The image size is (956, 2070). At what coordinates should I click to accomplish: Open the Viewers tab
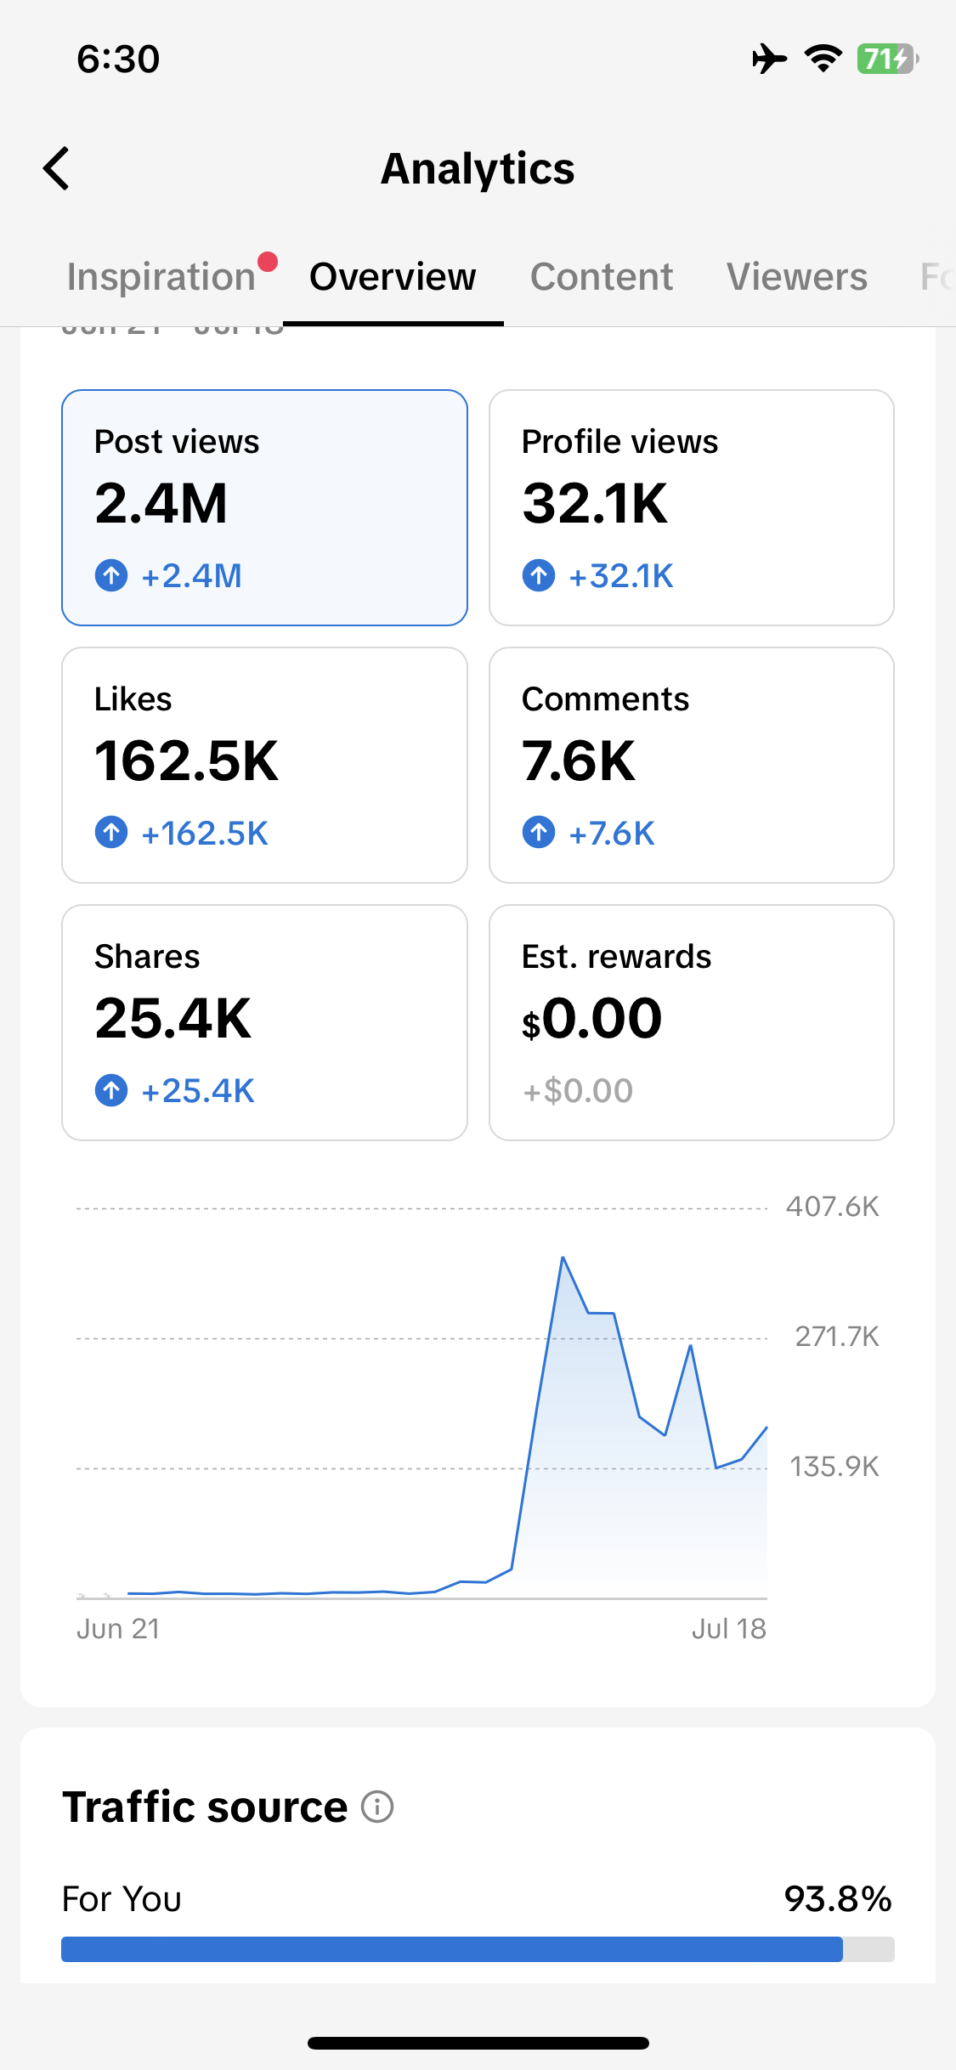[797, 277]
